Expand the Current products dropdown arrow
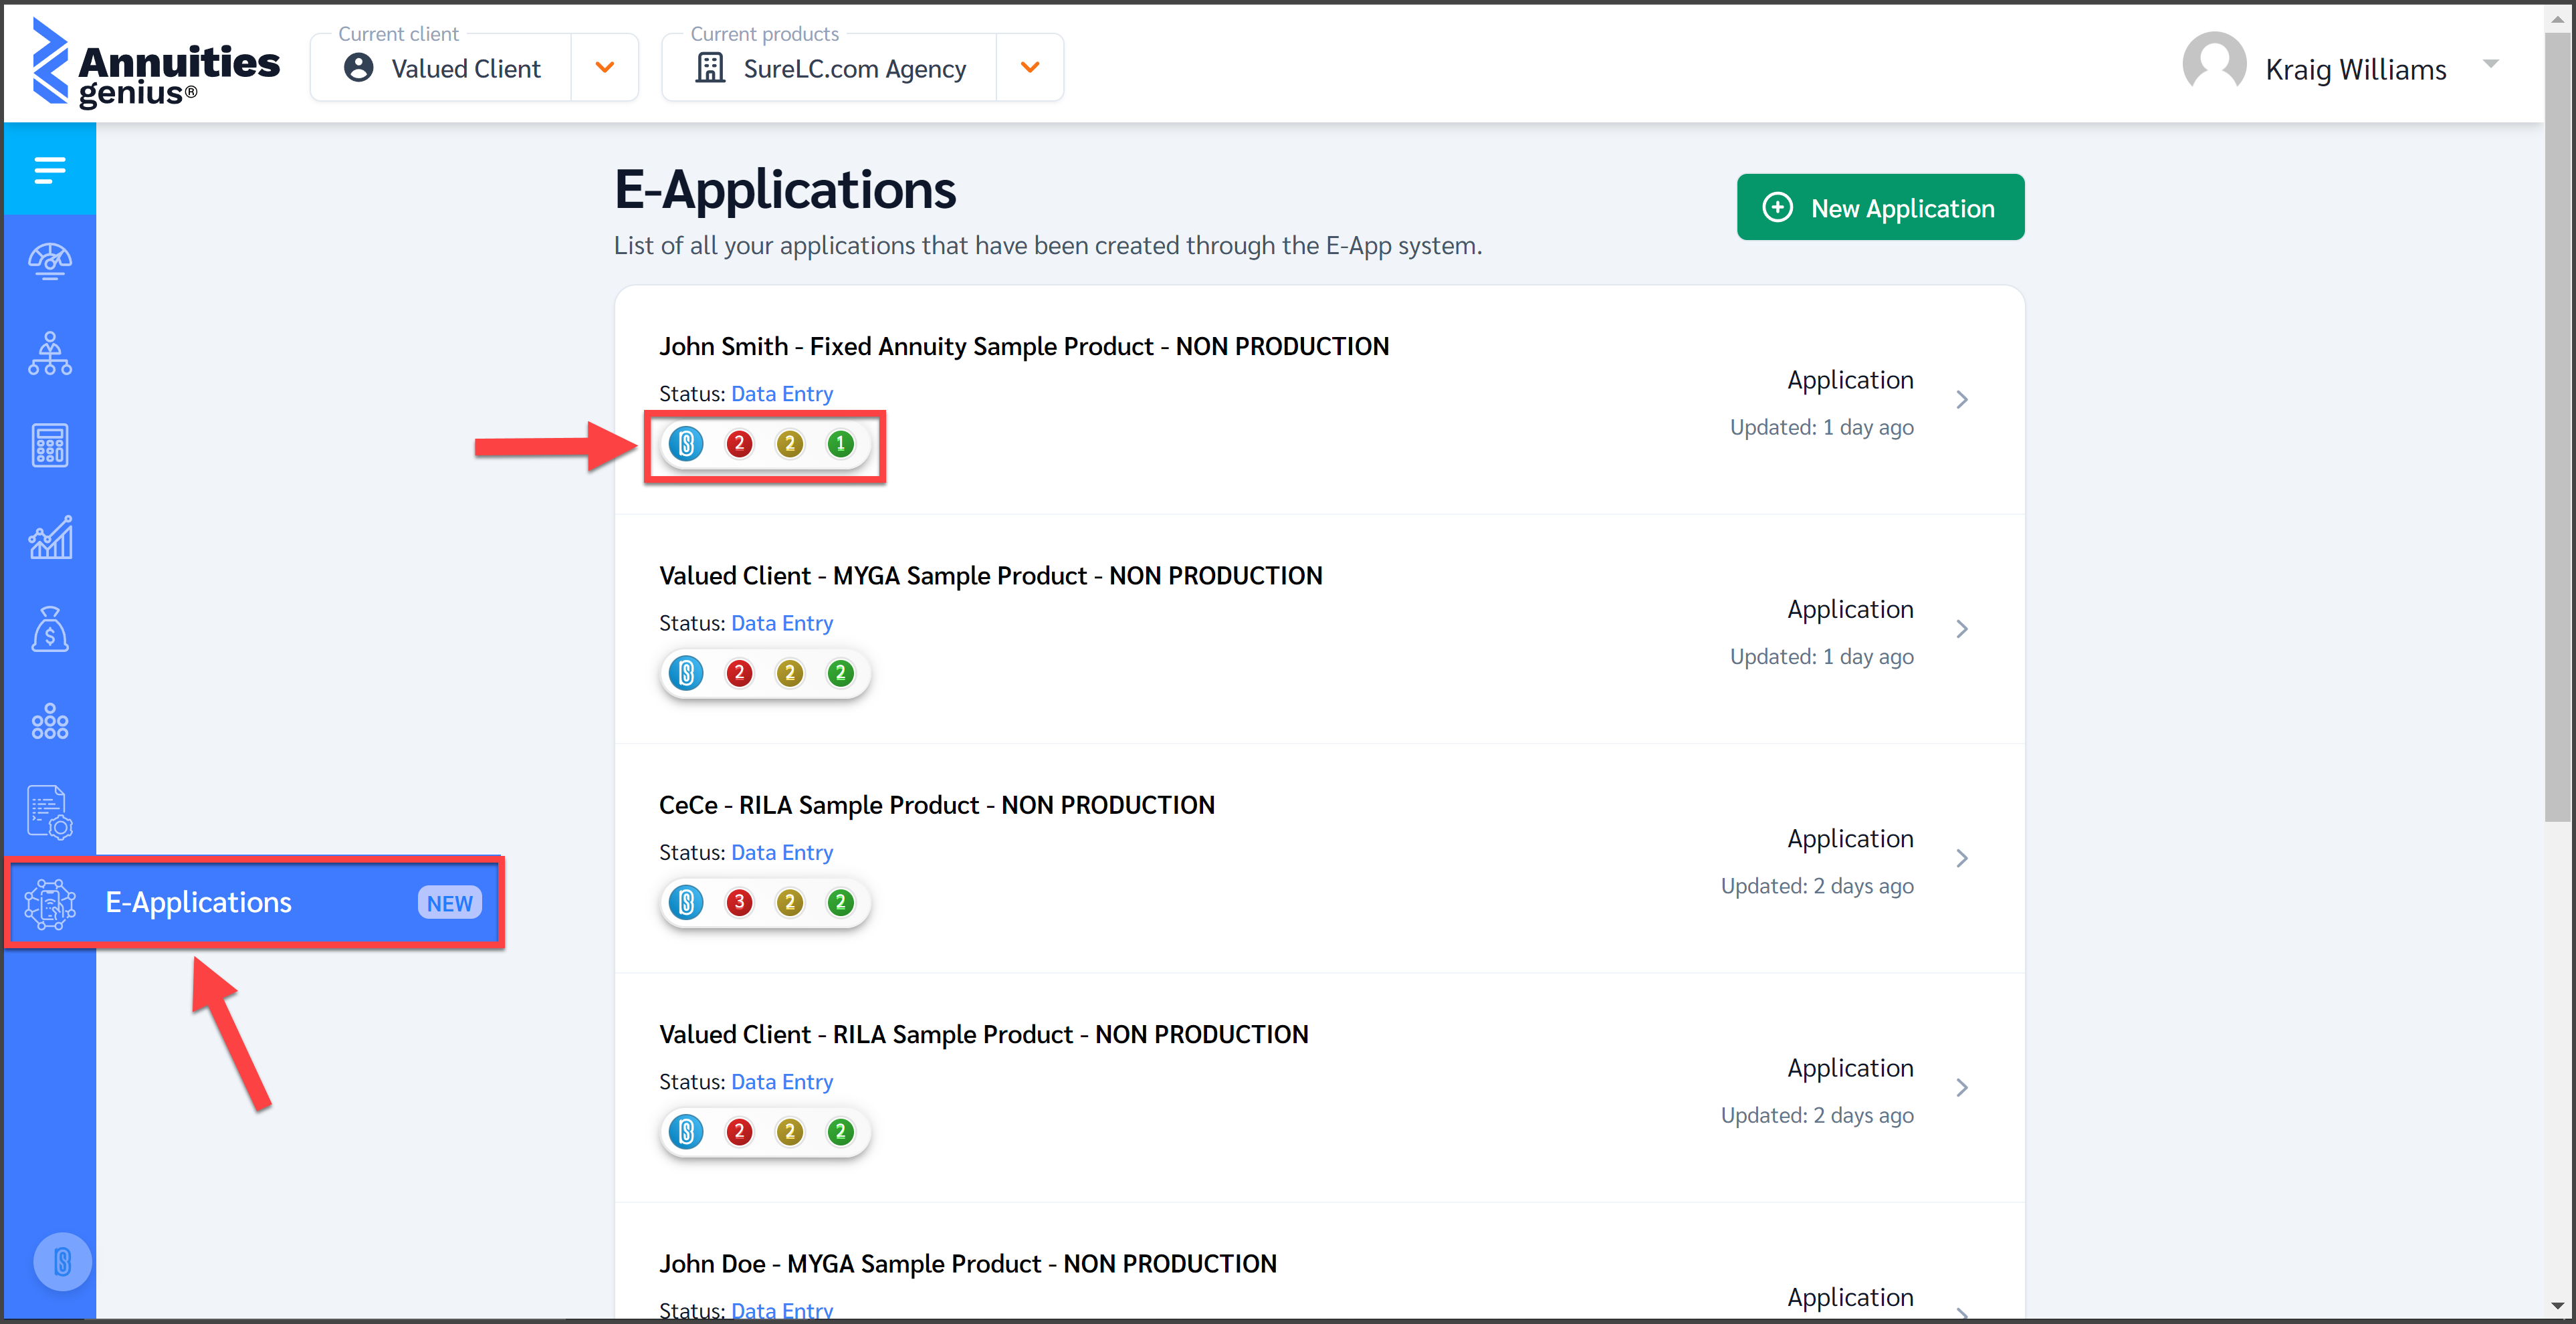 pyautogui.click(x=1030, y=67)
